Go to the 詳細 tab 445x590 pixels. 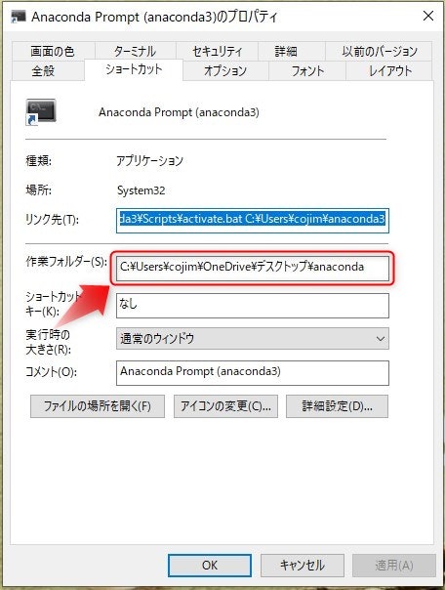click(291, 51)
